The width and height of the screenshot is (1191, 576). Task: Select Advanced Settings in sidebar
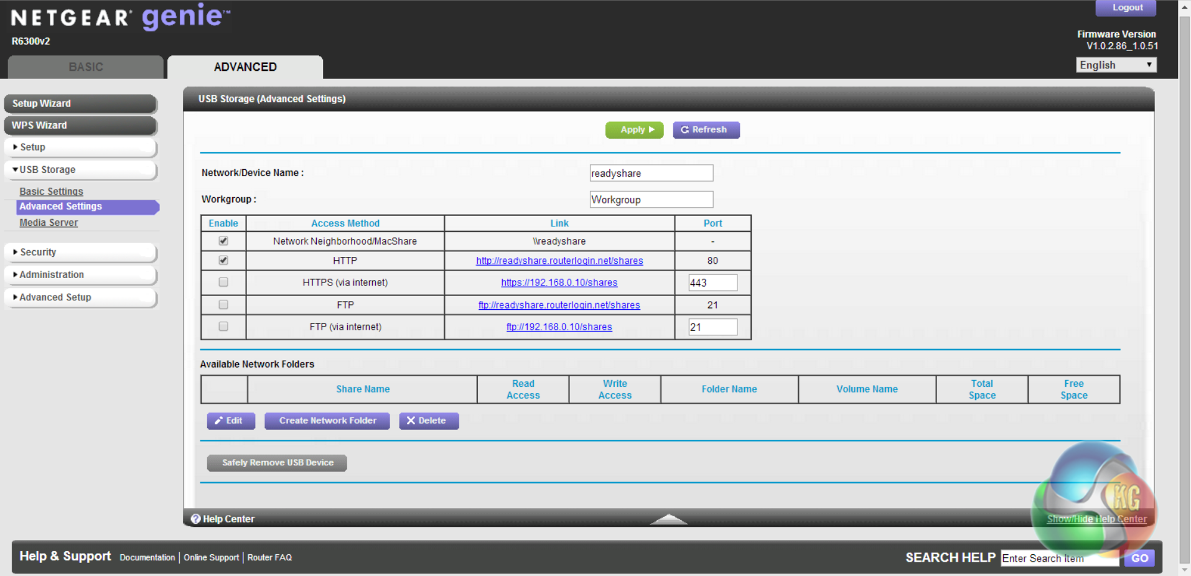tap(88, 207)
